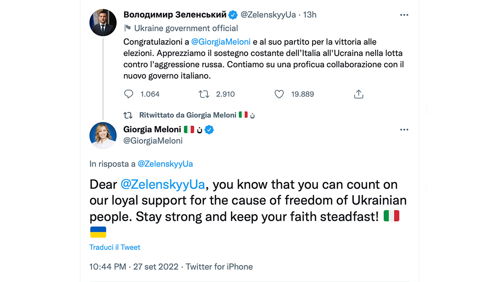Share Zelenskyy's tweet
The image size is (502, 282).
point(359,94)
